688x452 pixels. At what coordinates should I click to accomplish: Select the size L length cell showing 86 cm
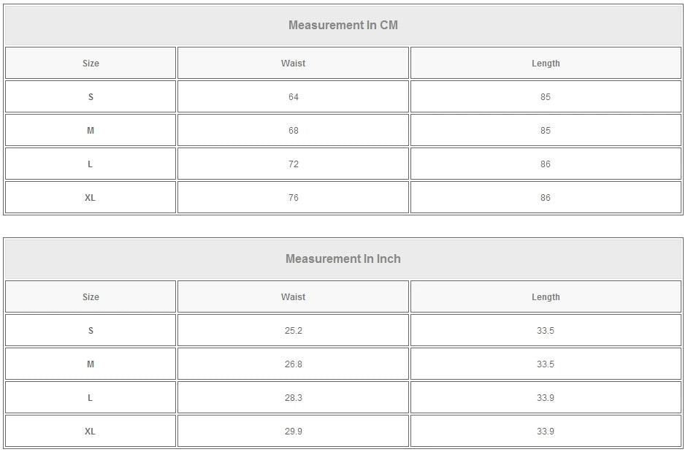pos(546,164)
